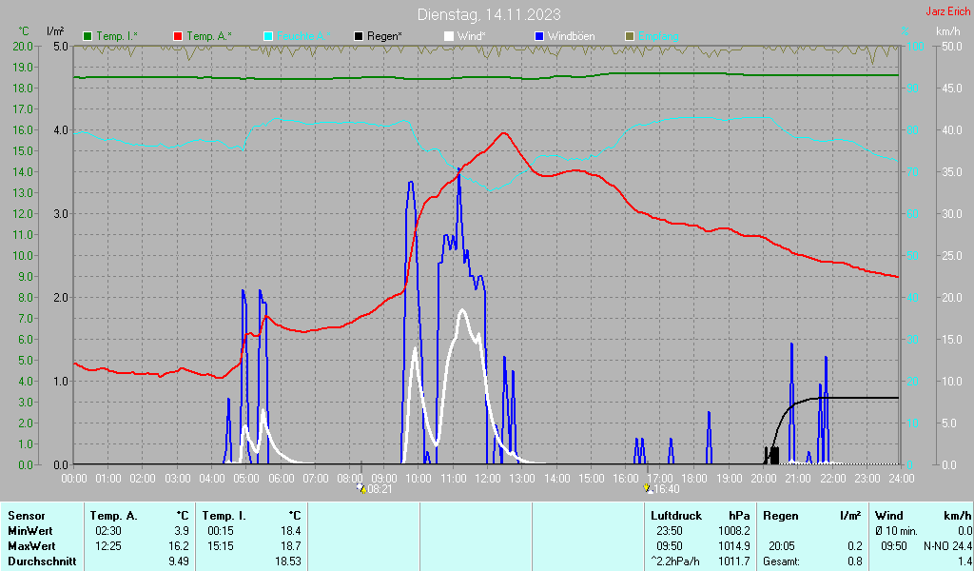The width and height of the screenshot is (974, 571).
Task: Select the white Wind legend swatch
Action: pos(449,36)
